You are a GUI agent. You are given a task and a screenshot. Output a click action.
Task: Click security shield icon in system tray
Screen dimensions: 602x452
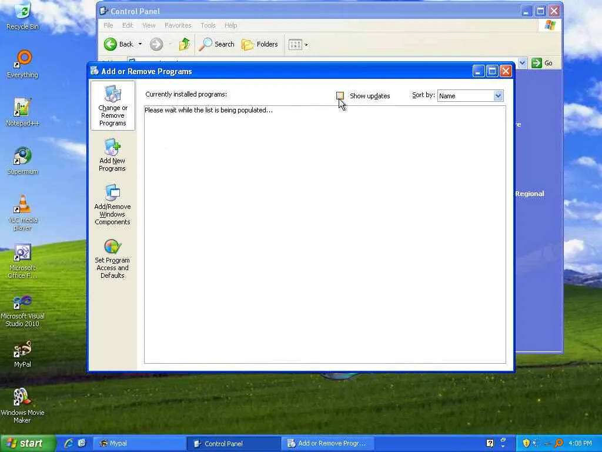tap(526, 443)
